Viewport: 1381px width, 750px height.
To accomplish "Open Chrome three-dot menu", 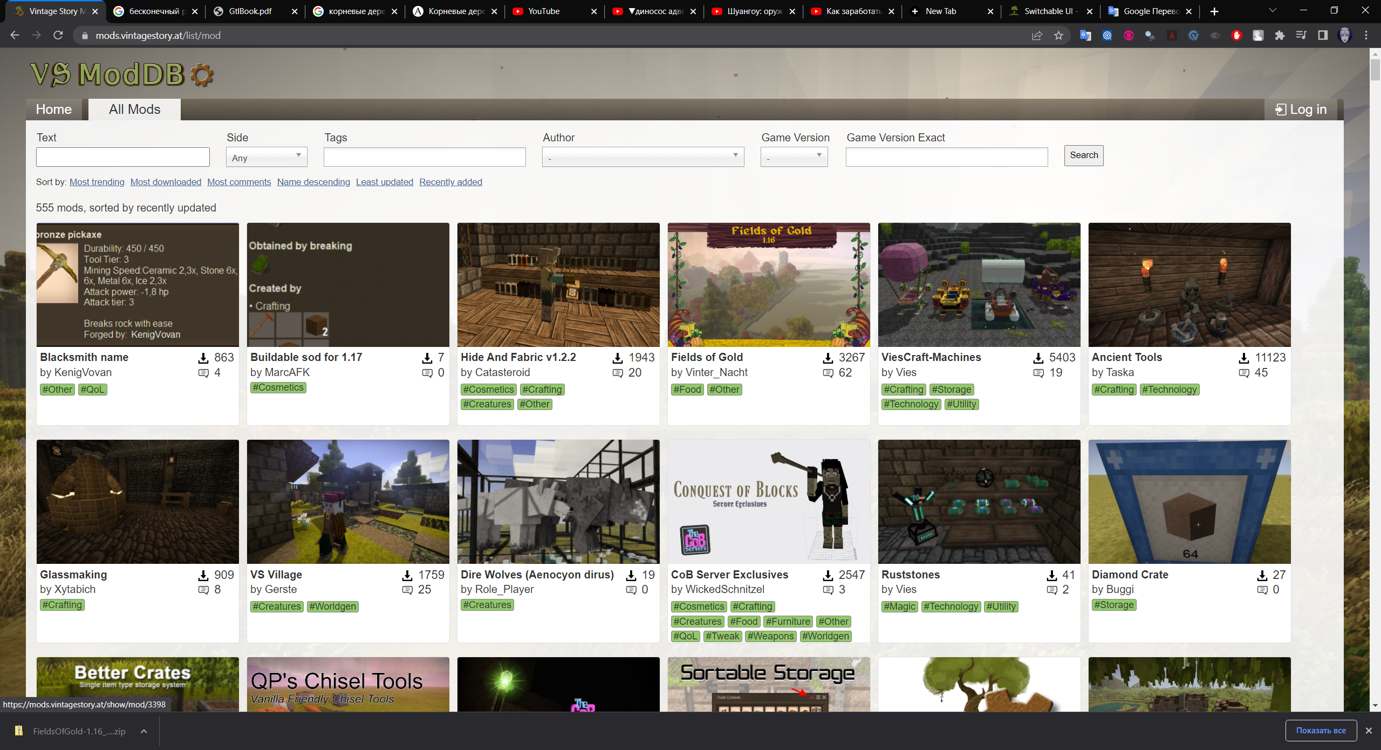I will click(x=1366, y=36).
